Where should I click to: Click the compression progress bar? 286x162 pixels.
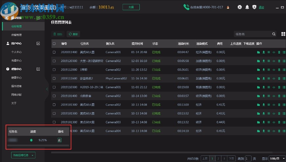point(38,145)
